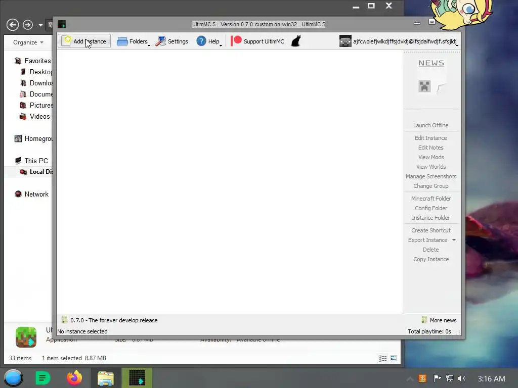Click the volume speaker tray icon
The width and height of the screenshot is (518, 388).
coord(462,378)
